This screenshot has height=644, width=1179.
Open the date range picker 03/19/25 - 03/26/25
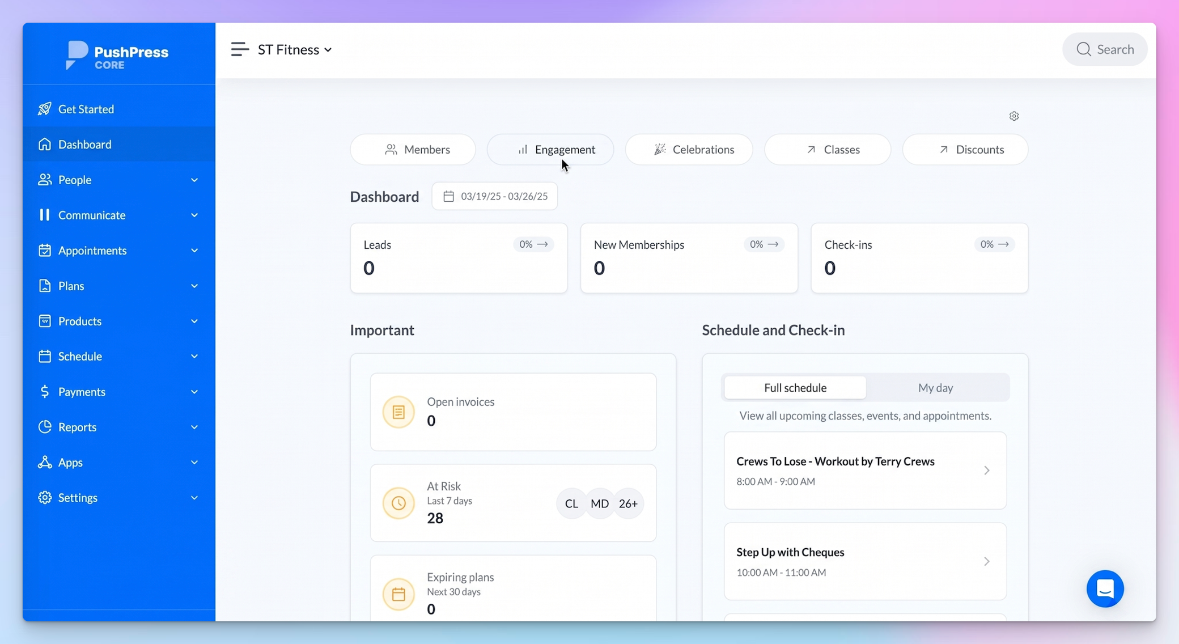(494, 196)
